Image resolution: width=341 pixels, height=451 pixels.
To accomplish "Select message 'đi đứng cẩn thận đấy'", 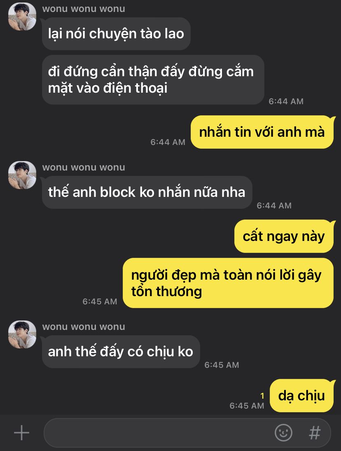I will (x=153, y=79).
